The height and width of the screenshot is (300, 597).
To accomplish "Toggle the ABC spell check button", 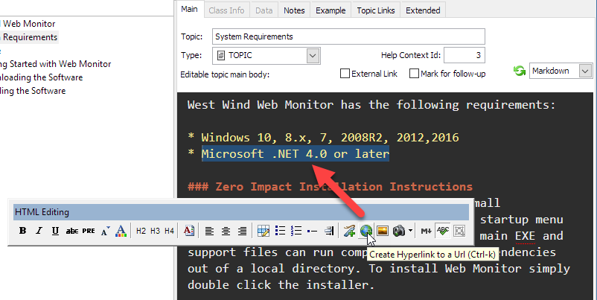I will (x=443, y=231).
